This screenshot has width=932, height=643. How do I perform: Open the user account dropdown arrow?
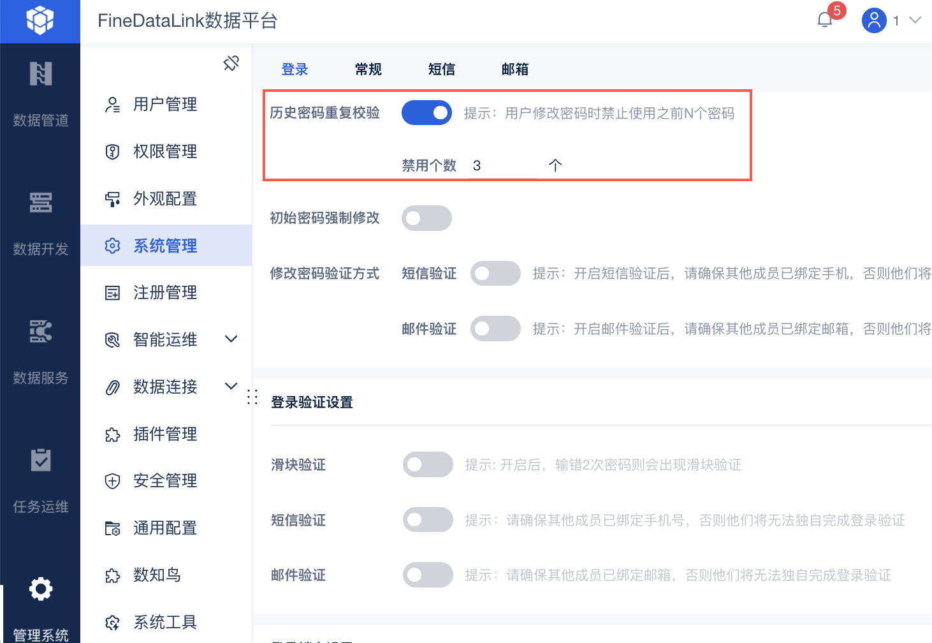(915, 20)
